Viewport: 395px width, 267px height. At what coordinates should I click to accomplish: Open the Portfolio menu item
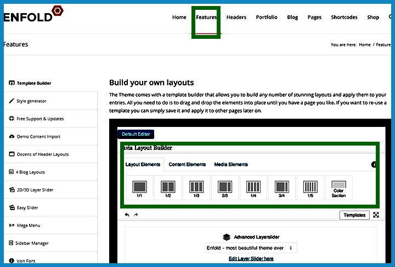click(267, 18)
